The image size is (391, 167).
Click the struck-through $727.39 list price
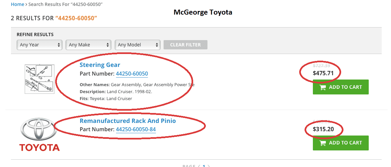[x=322, y=66]
